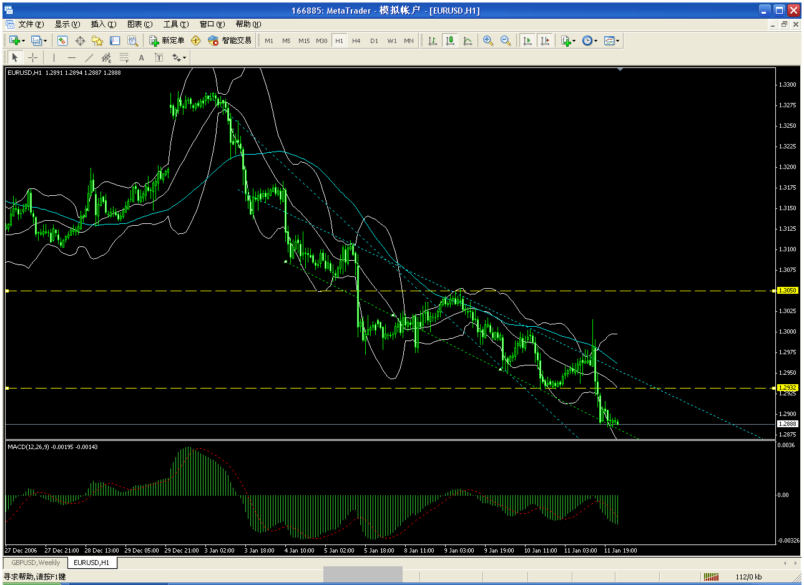This screenshot has width=804, height=585.
Task: Click the Zoom In magnifier icon
Action: click(488, 41)
